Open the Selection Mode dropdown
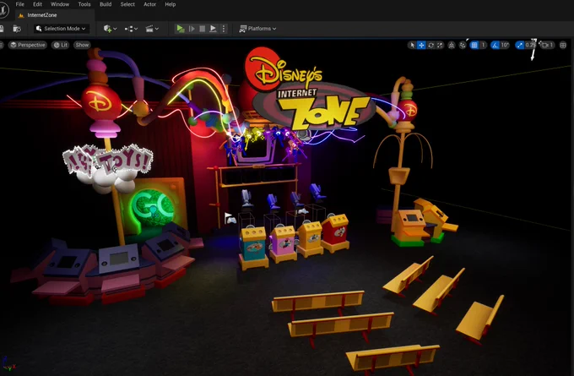Viewport: 574px width, 376px height. point(61,29)
